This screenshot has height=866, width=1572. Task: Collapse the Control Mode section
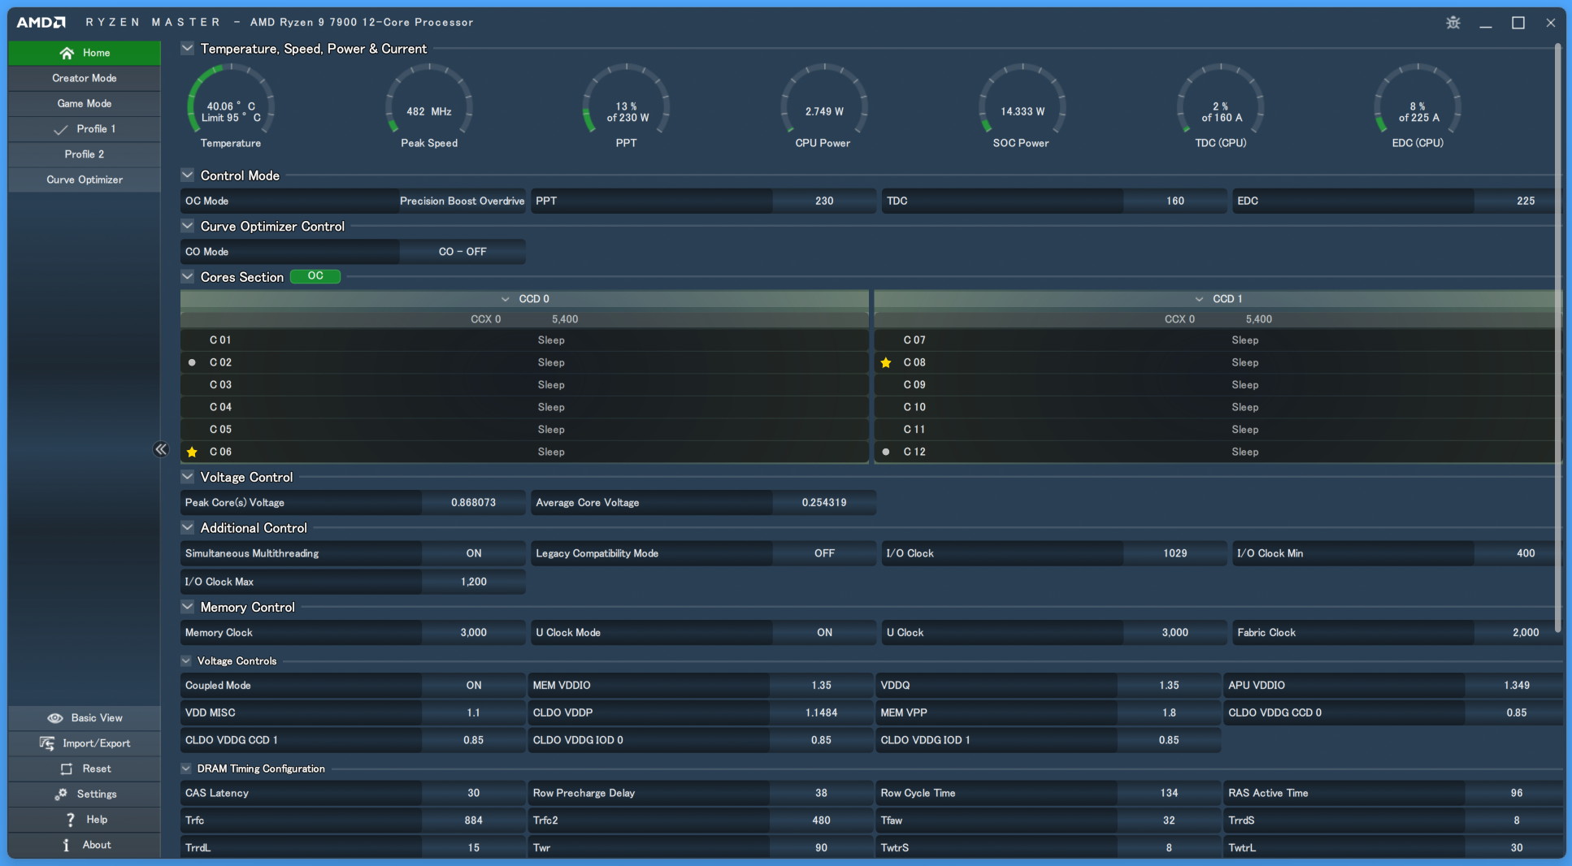pos(188,175)
